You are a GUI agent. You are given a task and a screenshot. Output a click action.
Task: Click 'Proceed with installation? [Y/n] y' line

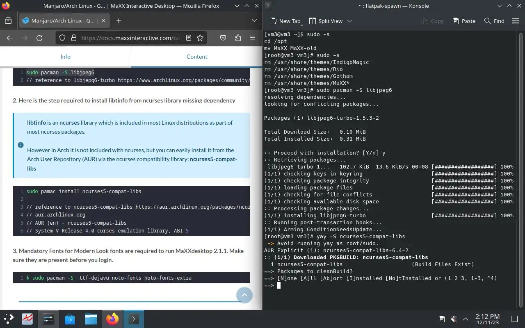pyautogui.click(x=325, y=153)
